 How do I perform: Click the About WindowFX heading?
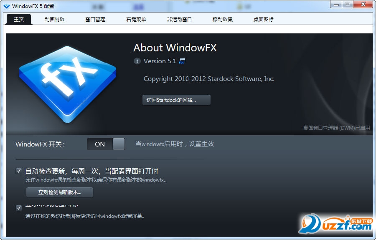pos(175,48)
